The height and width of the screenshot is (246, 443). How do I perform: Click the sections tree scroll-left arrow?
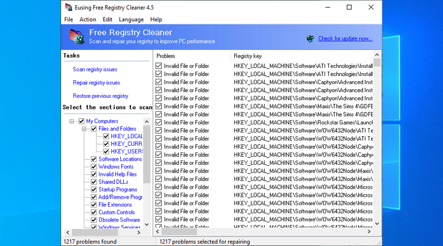pyautogui.click(x=65, y=232)
